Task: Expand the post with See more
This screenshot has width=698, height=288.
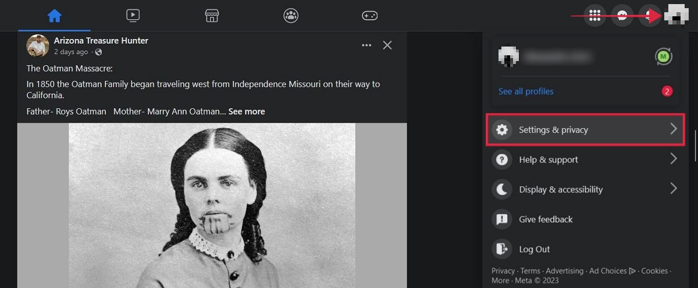Action: [x=247, y=111]
